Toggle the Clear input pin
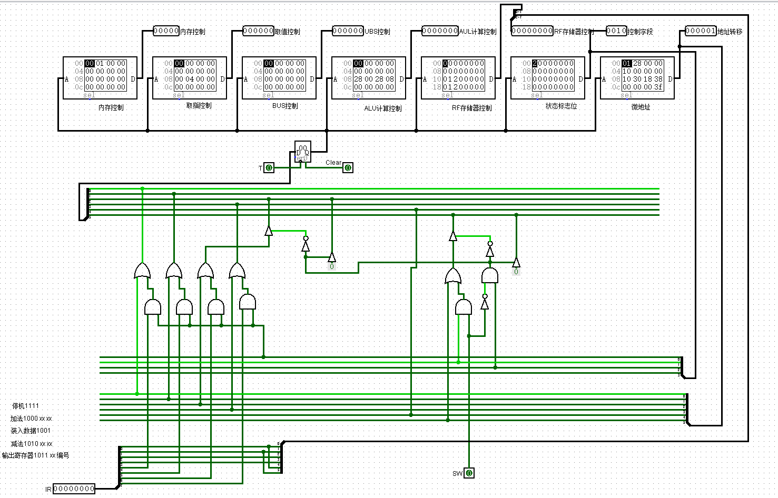The image size is (778, 498). (348, 168)
